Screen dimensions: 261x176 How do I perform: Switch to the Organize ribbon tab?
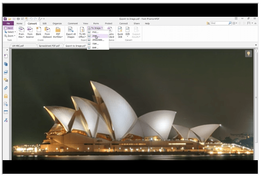[57, 24]
